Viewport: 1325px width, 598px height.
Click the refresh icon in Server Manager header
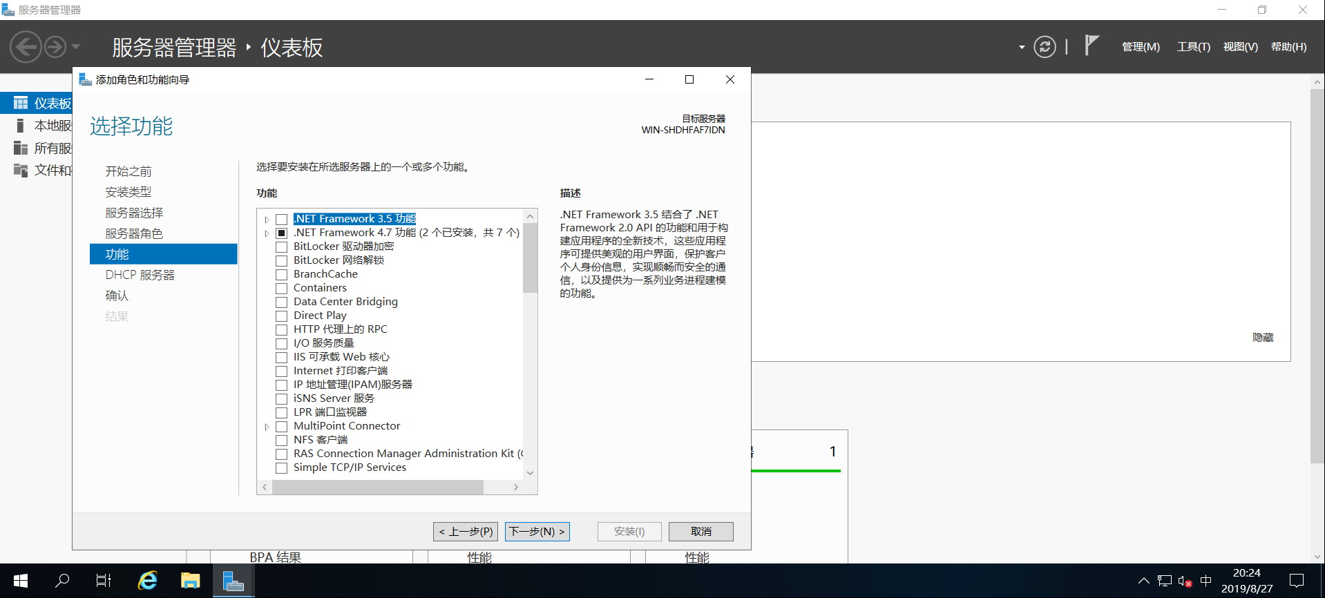1045,47
